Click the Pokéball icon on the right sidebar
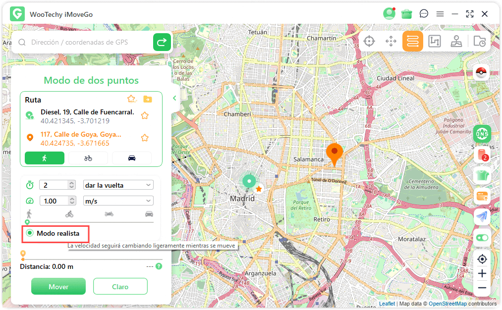This screenshot has width=502, height=310. pyautogui.click(x=482, y=72)
